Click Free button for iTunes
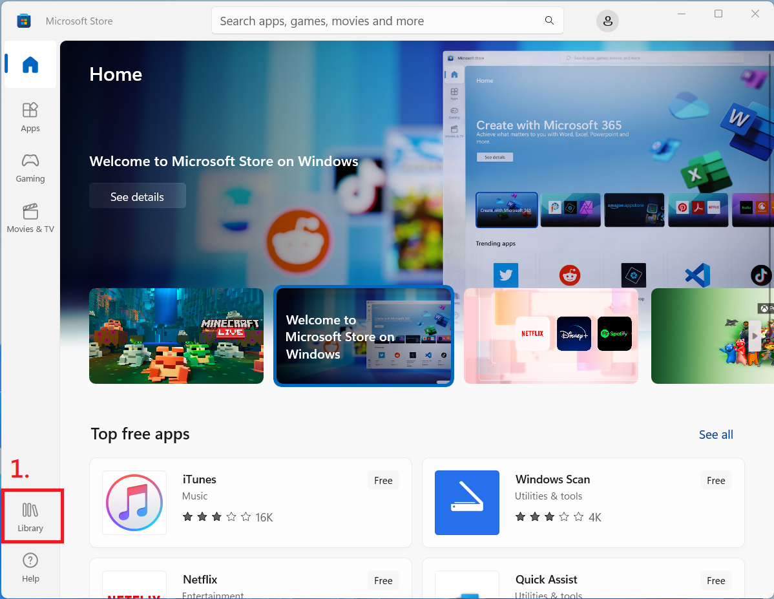The image size is (774, 599). 383,480
